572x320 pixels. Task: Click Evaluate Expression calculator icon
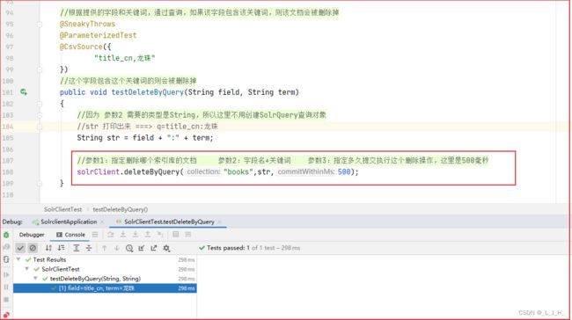pos(175,235)
